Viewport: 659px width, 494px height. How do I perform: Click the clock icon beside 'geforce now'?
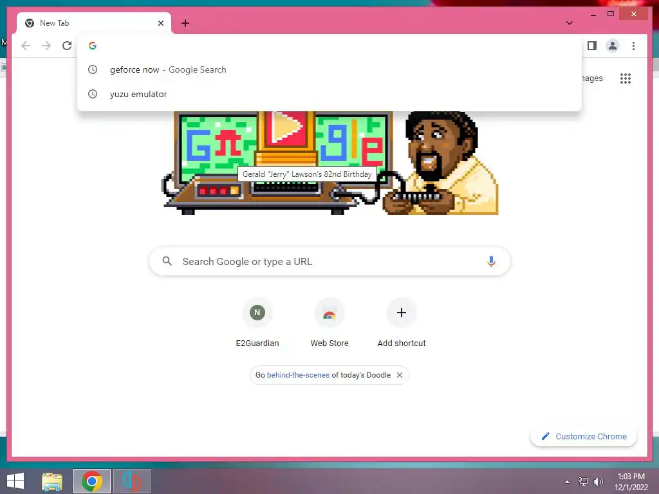tap(93, 69)
